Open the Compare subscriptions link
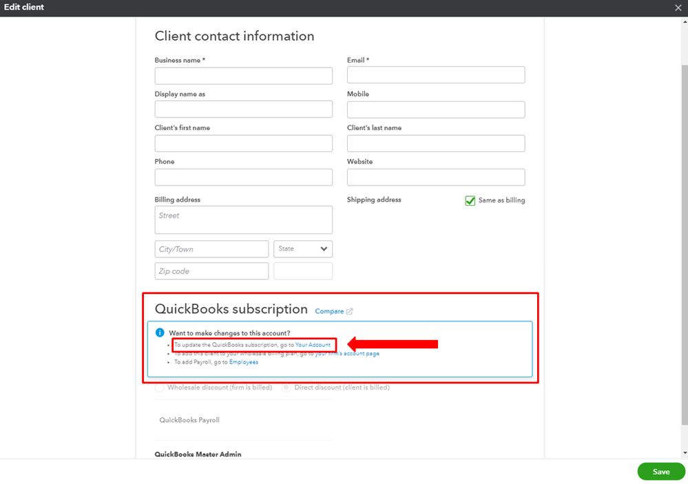688x484 pixels. click(x=329, y=311)
